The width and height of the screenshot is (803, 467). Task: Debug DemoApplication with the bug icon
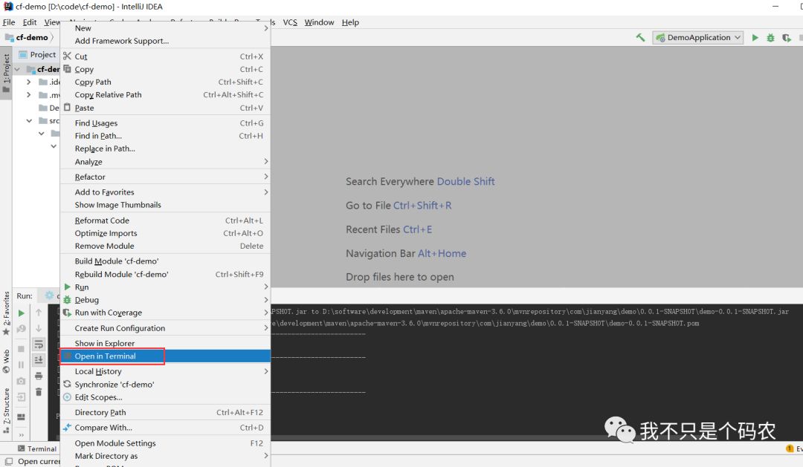(770, 37)
